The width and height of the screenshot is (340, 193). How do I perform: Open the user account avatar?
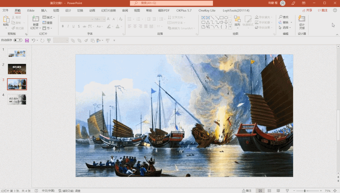[x=283, y=3]
